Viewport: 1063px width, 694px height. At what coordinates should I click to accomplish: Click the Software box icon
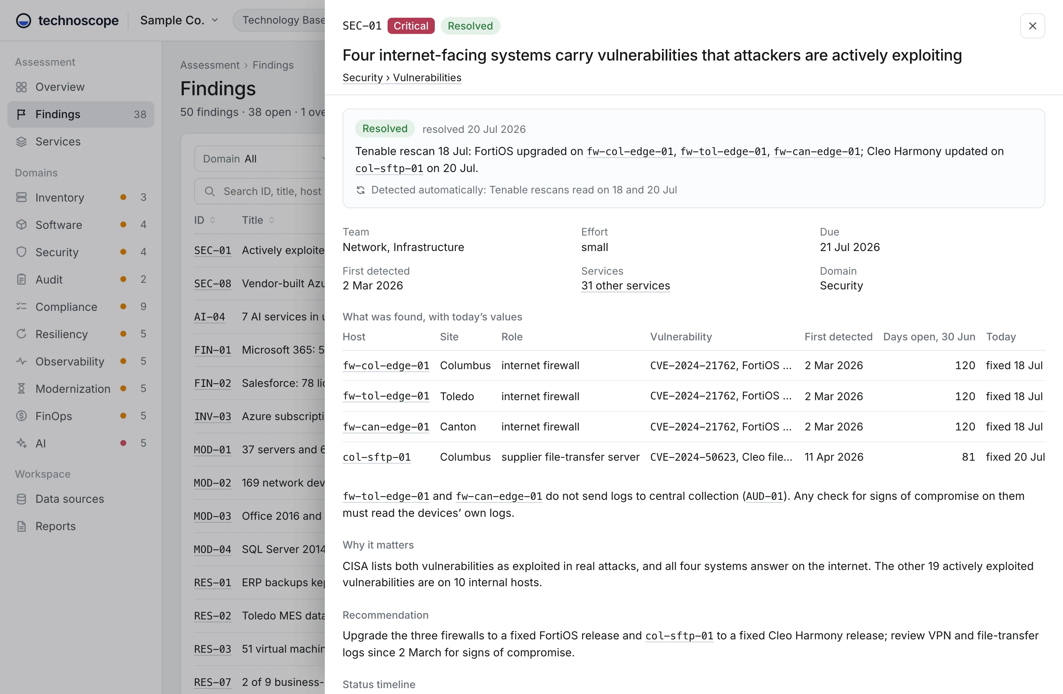pyautogui.click(x=21, y=225)
